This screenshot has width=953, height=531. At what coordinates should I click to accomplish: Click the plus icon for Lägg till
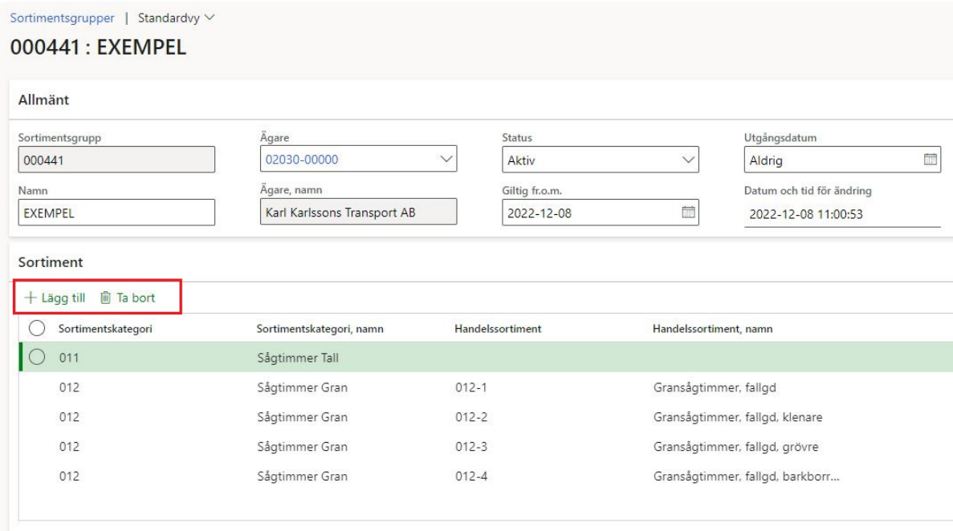click(31, 298)
